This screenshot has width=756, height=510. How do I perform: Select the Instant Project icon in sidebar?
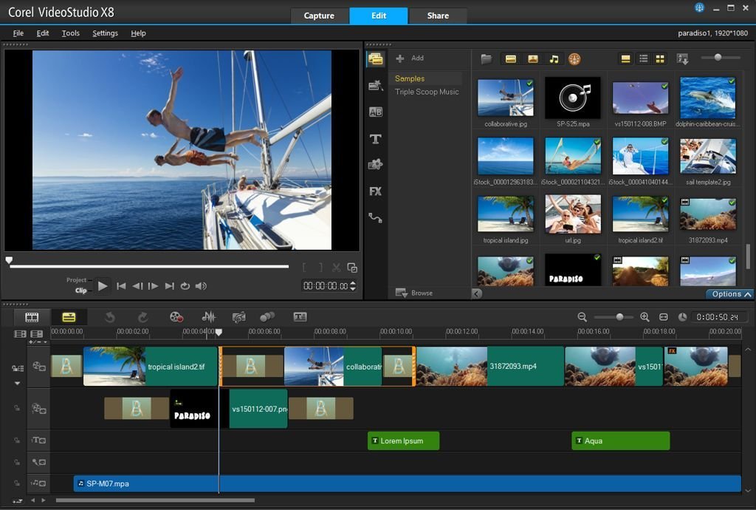tap(376, 85)
